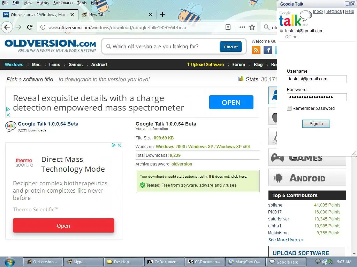
Task: Click the Find It! button
Action: (x=231, y=47)
